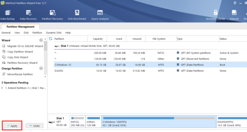Select the C:Windows 10 partition row
This screenshot has height=132, width=247.
pyautogui.click(x=151, y=65)
